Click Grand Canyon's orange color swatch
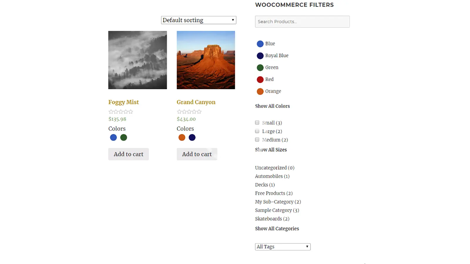This screenshot has width=470, height=264. [182, 138]
